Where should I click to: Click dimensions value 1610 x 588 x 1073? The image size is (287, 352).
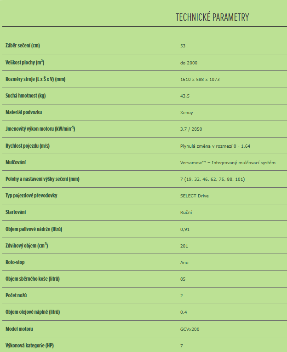200,80
